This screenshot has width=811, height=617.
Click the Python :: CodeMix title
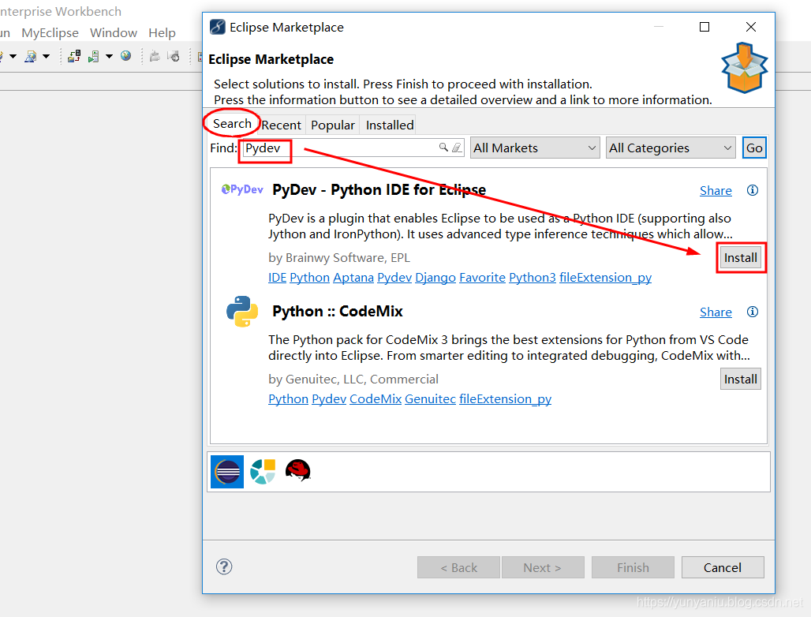pos(337,312)
